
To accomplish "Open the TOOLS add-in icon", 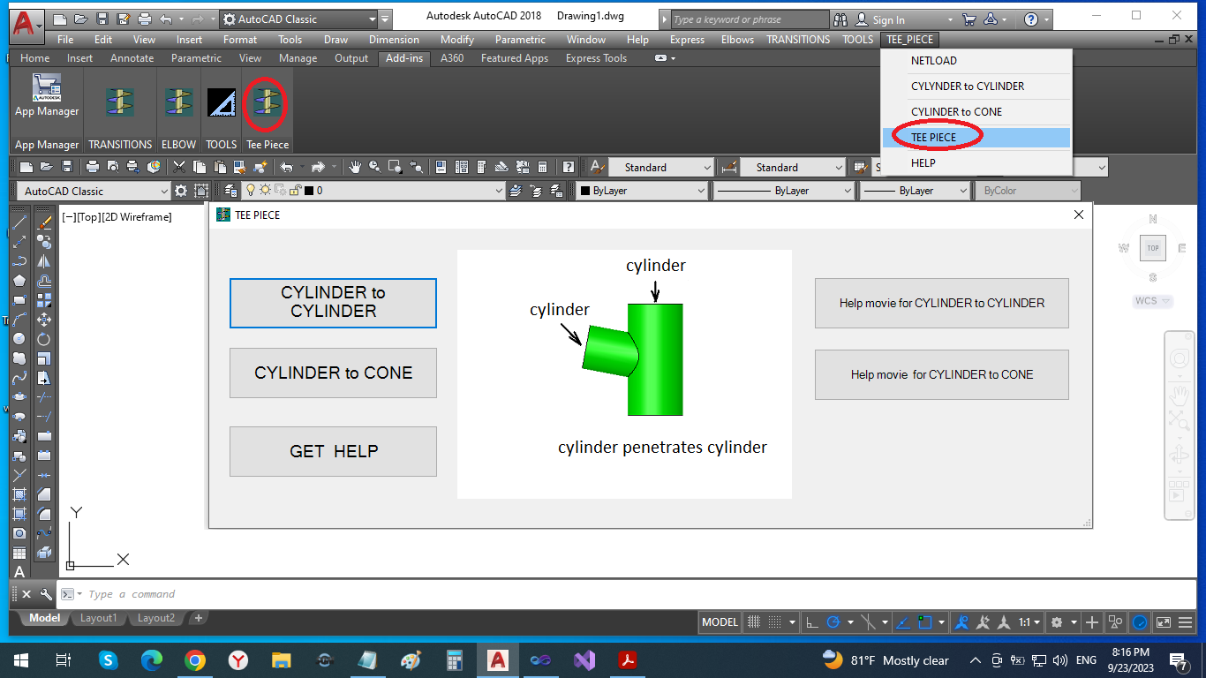I will 222,102.
